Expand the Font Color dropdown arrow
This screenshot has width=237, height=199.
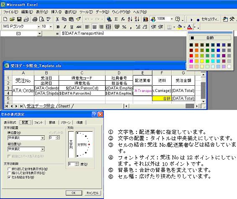tap(195, 27)
